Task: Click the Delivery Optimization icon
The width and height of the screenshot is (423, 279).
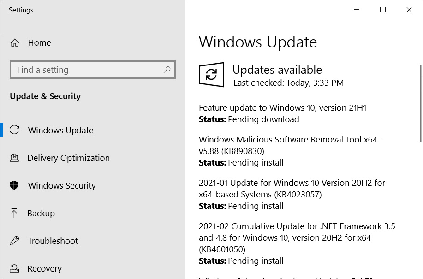Action: [x=14, y=158]
